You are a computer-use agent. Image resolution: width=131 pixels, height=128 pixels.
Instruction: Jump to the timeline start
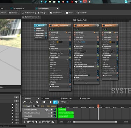click(x=25, y=122)
